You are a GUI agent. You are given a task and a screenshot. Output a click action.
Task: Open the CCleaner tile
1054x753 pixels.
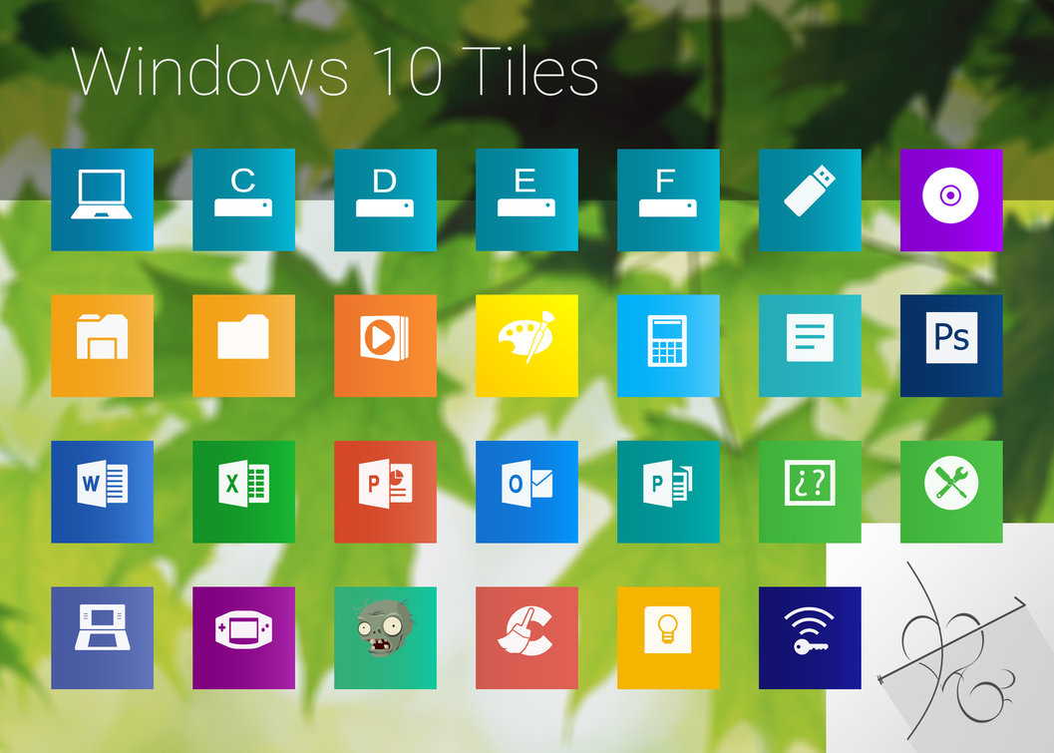[527, 638]
